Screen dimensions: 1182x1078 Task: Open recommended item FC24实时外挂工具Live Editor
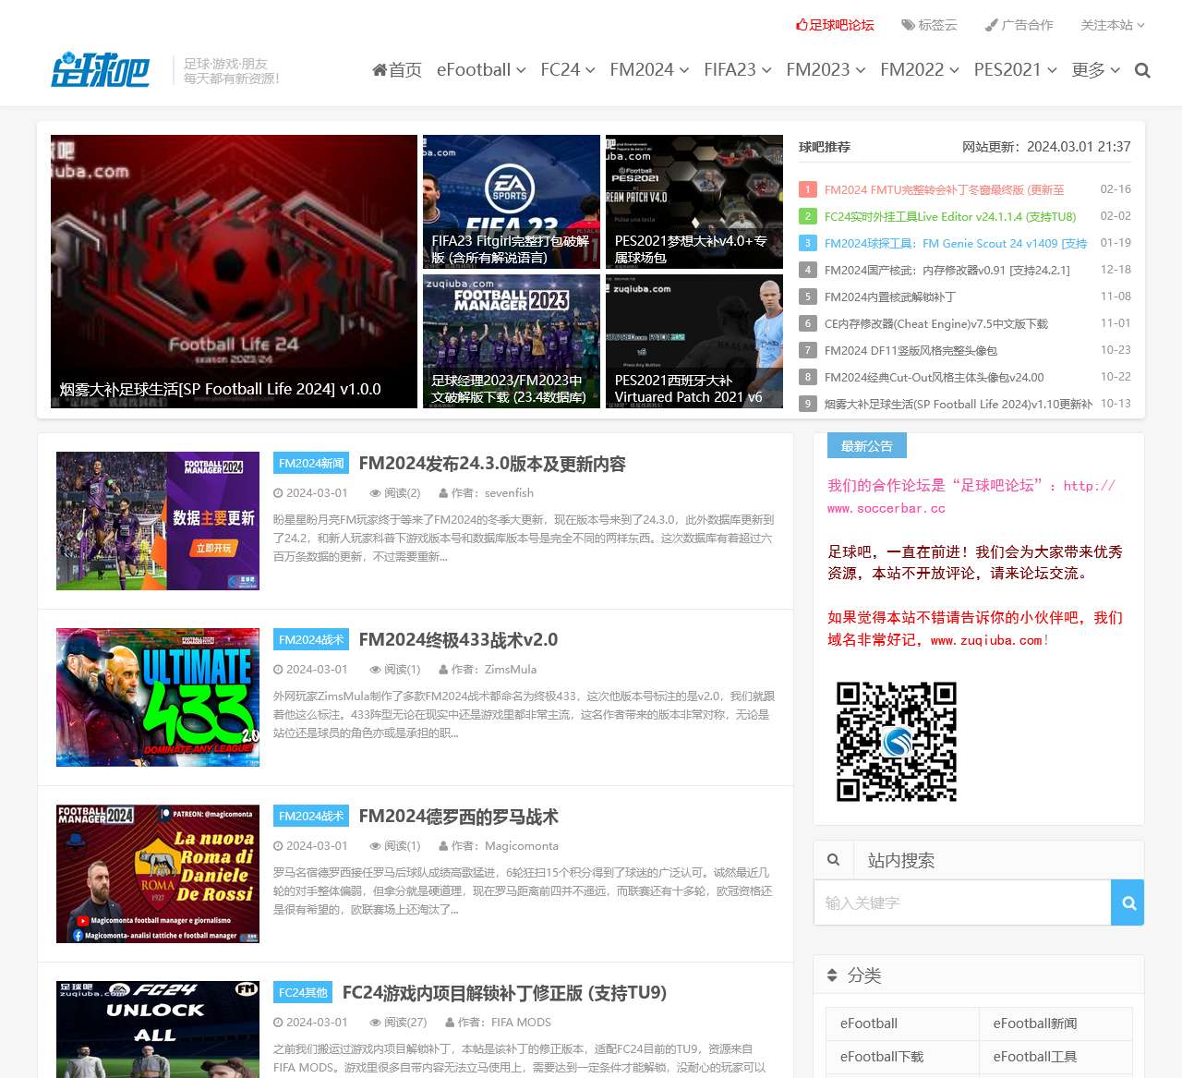click(950, 216)
